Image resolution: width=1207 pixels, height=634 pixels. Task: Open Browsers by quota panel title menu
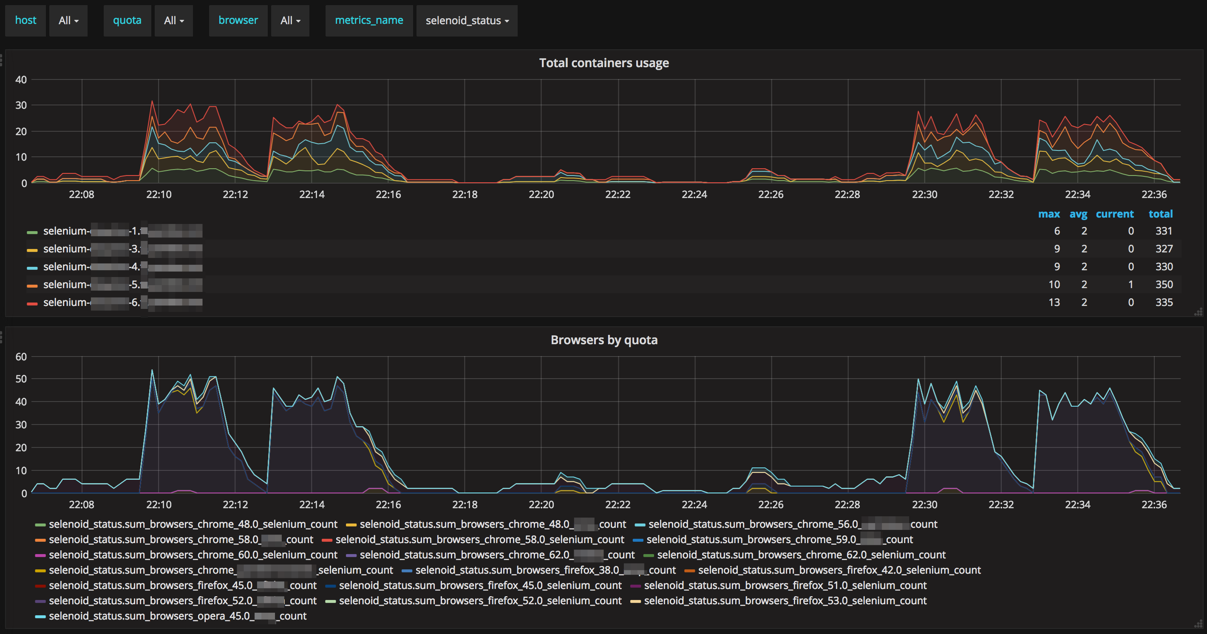click(x=603, y=340)
